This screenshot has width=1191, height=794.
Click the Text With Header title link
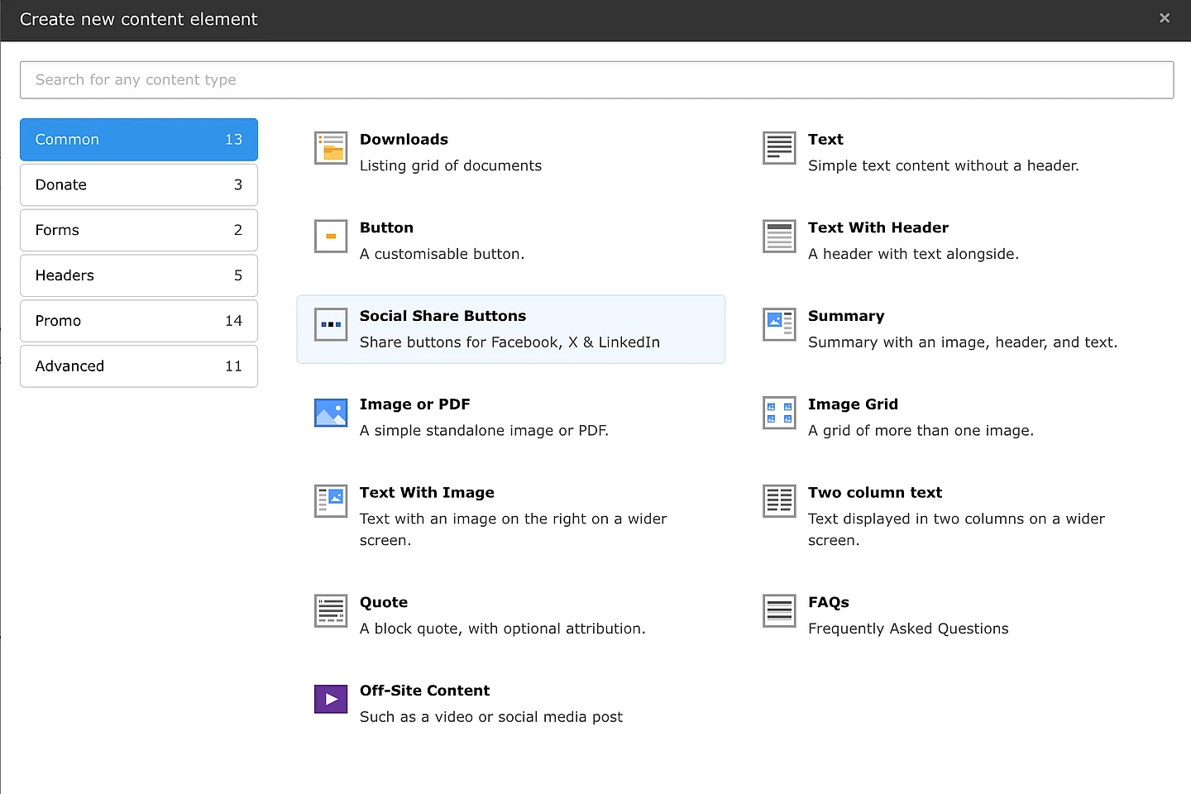coord(878,227)
